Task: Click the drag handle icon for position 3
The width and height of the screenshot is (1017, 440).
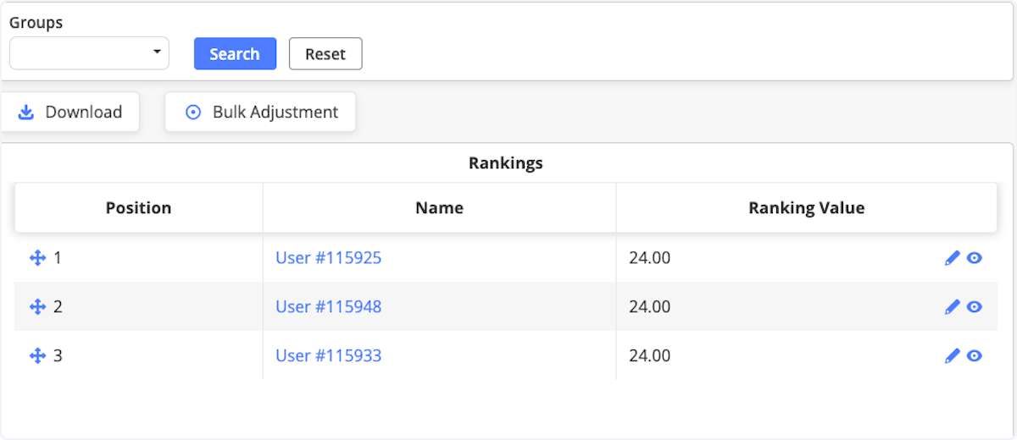Action: click(x=37, y=356)
